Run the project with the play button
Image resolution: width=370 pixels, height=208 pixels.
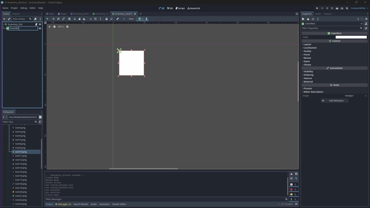(x=317, y=8)
